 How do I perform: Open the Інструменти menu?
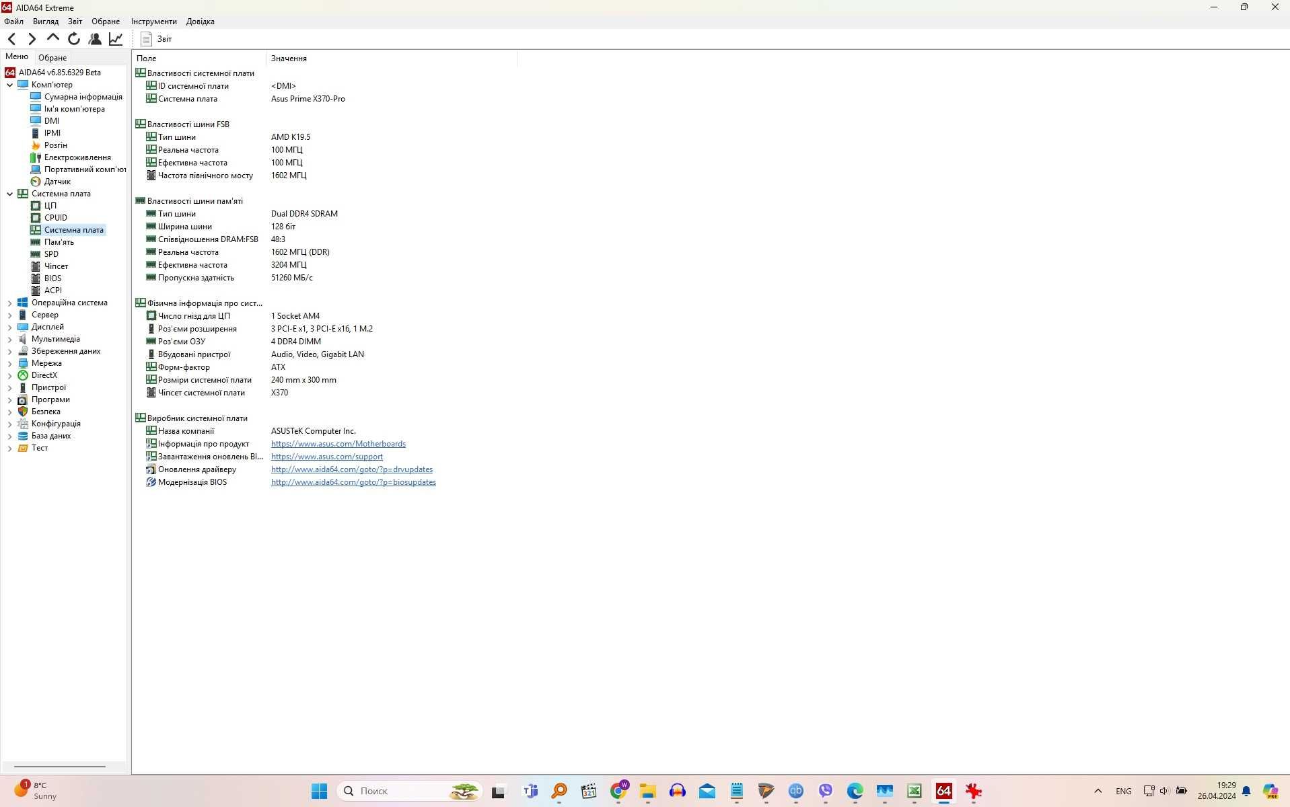[153, 22]
